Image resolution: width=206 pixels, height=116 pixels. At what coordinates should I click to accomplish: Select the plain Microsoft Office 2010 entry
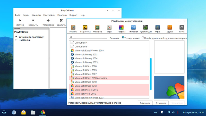click(x=109, y=82)
